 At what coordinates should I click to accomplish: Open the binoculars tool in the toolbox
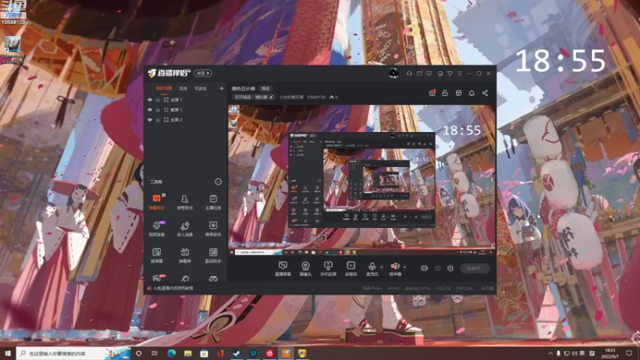tap(213, 278)
